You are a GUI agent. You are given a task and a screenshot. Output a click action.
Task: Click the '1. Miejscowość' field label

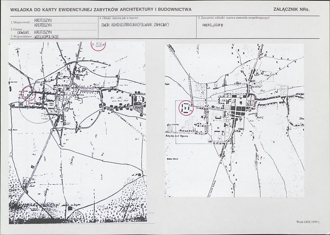(20, 22)
